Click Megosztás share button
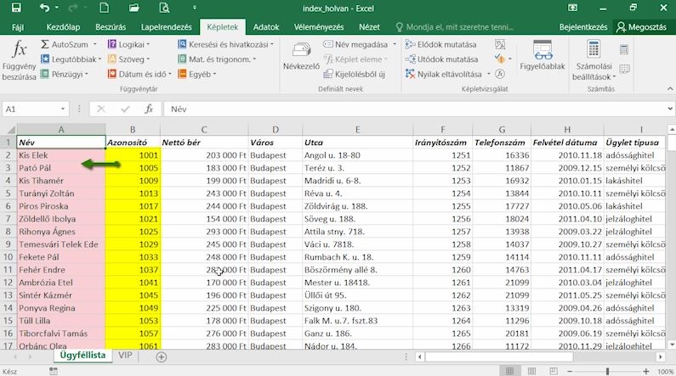 (641, 27)
